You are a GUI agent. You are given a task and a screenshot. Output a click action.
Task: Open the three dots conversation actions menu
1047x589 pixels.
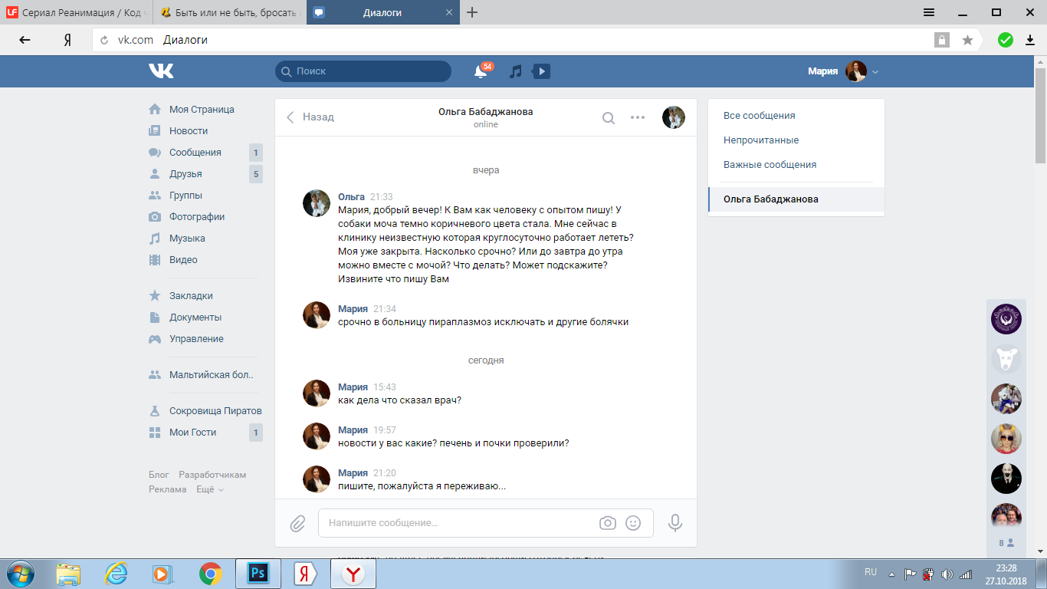pos(638,118)
